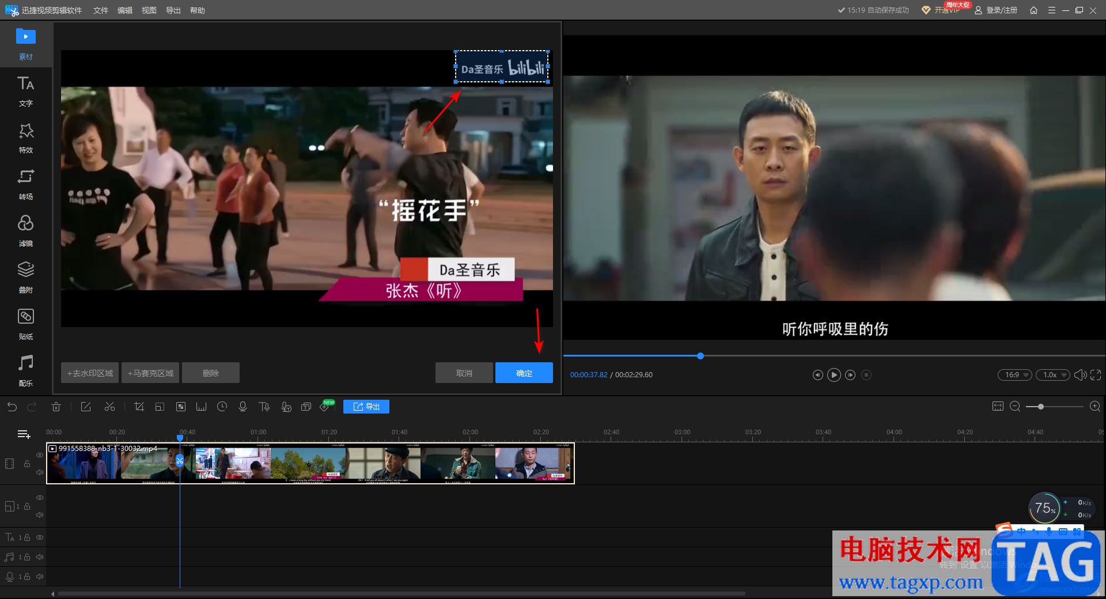This screenshot has width=1106, height=599.
Task: Play the preview video
Action: coord(834,375)
